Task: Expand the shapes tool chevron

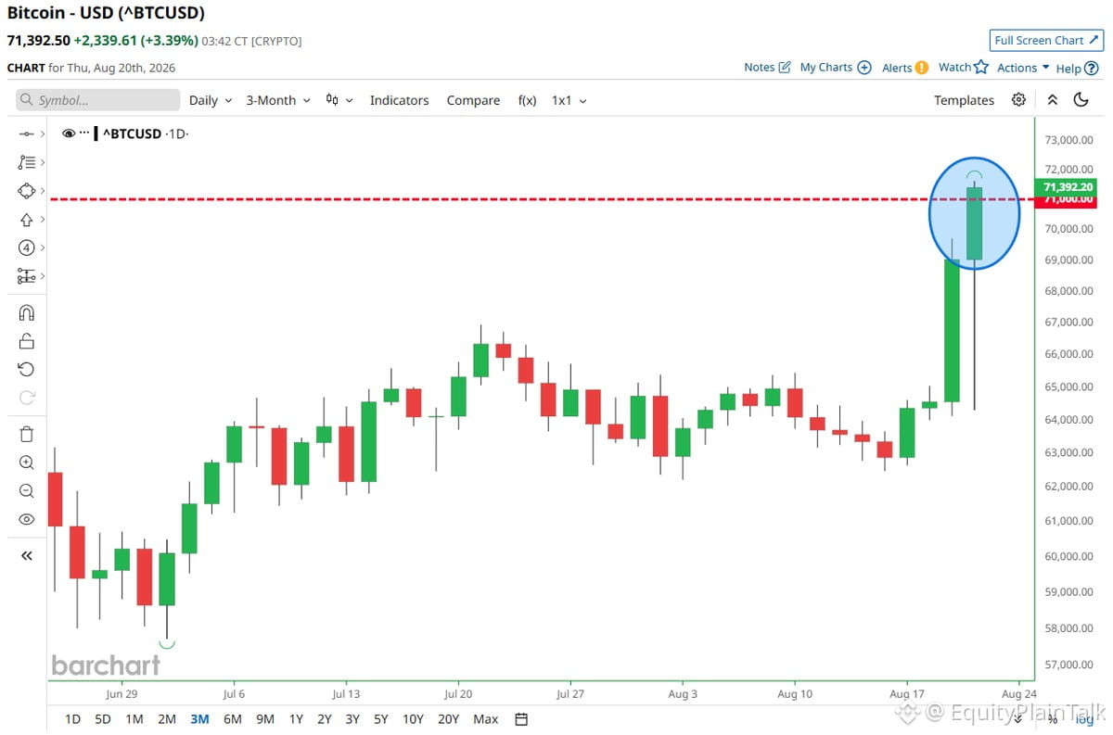Action: pyautogui.click(x=43, y=191)
